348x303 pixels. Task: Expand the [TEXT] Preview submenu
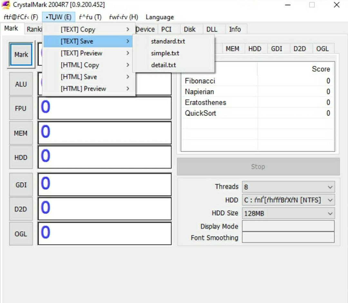click(89, 53)
